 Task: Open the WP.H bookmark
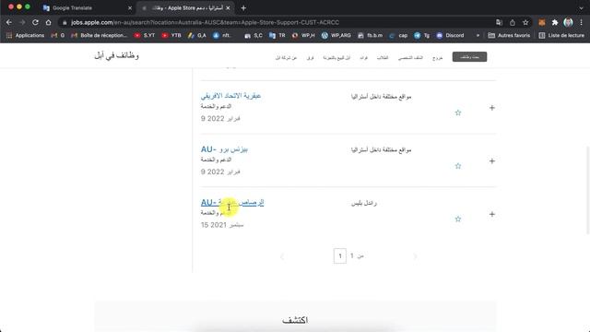[303, 35]
